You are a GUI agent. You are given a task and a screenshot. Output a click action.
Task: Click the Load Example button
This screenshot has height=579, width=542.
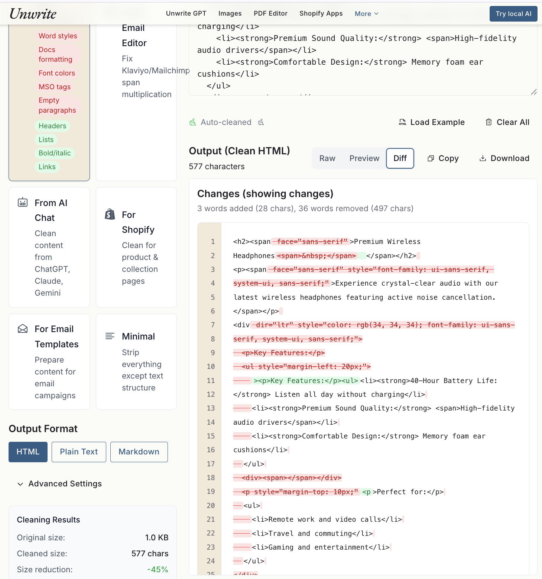[432, 122]
